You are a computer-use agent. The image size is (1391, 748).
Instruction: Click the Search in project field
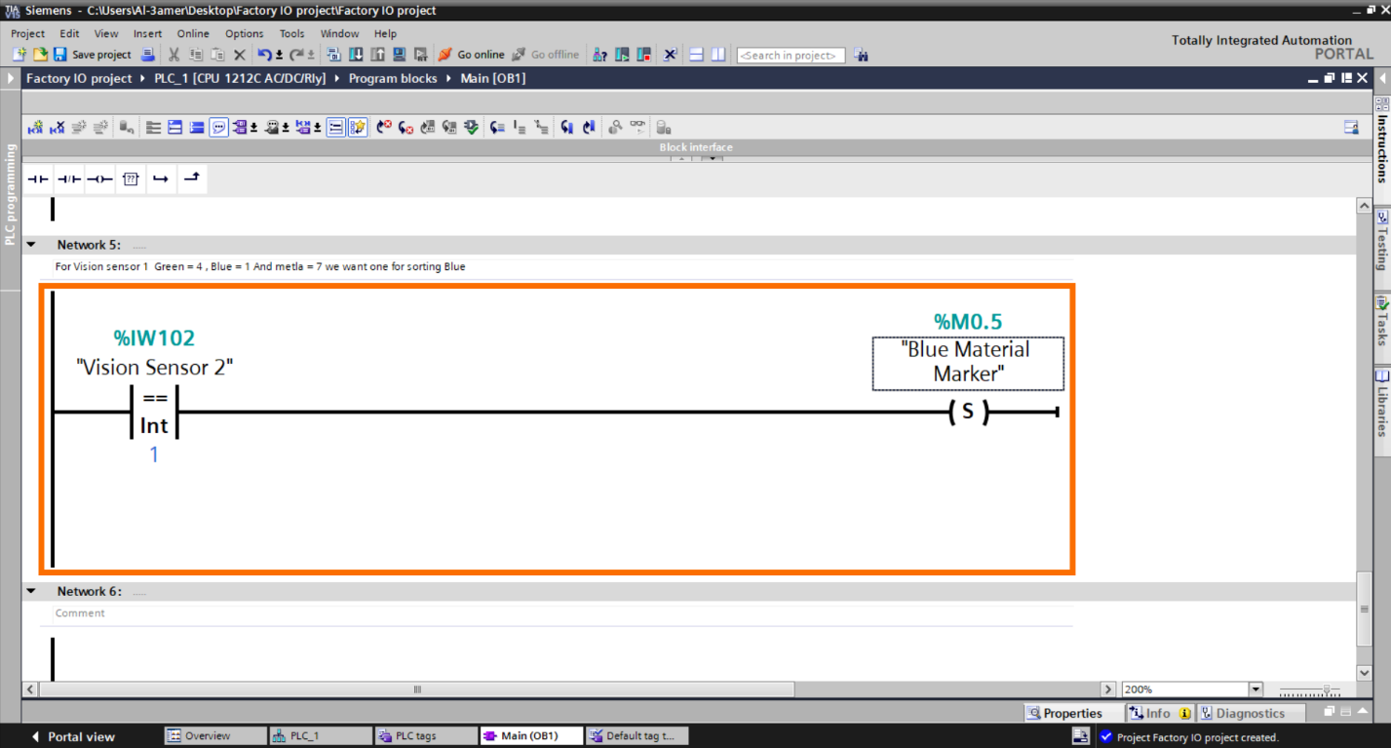[791, 56]
